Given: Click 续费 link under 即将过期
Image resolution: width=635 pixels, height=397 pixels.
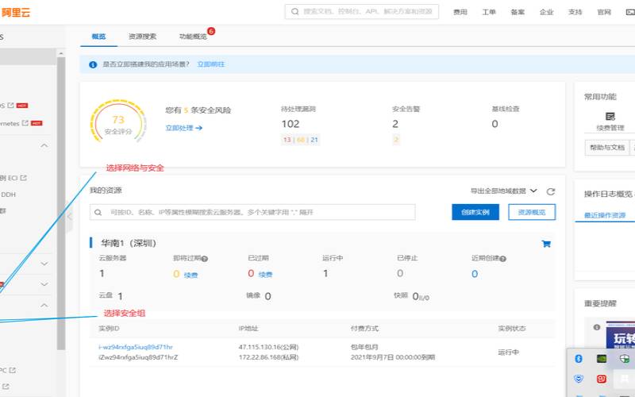Looking at the screenshot, I should (190, 275).
